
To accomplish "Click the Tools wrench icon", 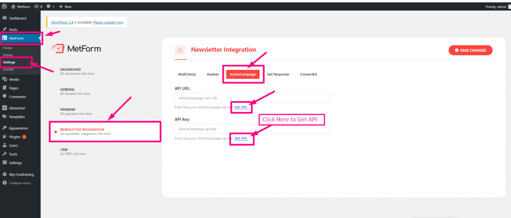I will [x=4, y=154].
